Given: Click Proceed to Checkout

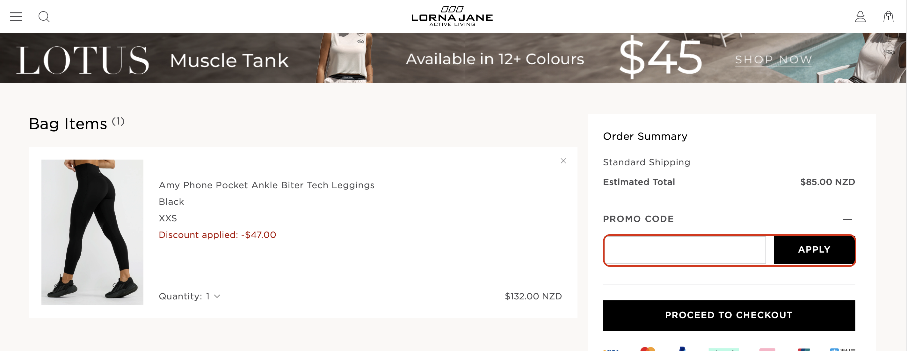Looking at the screenshot, I should 729,315.
